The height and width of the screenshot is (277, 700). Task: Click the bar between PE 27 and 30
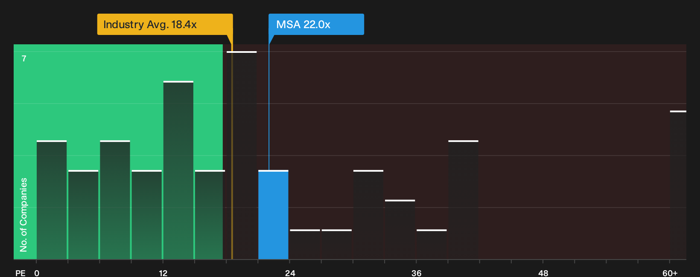[x=337, y=245]
